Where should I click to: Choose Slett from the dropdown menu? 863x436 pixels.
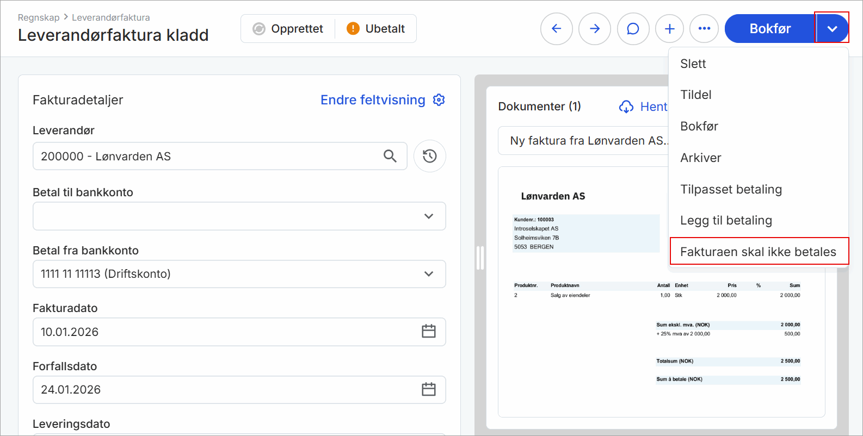click(693, 64)
